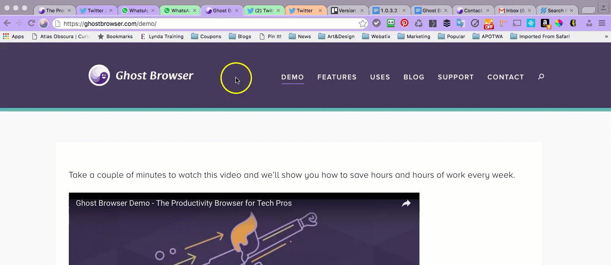Open the Blogs bookmark folder
The height and width of the screenshot is (265, 611).
(240, 36)
